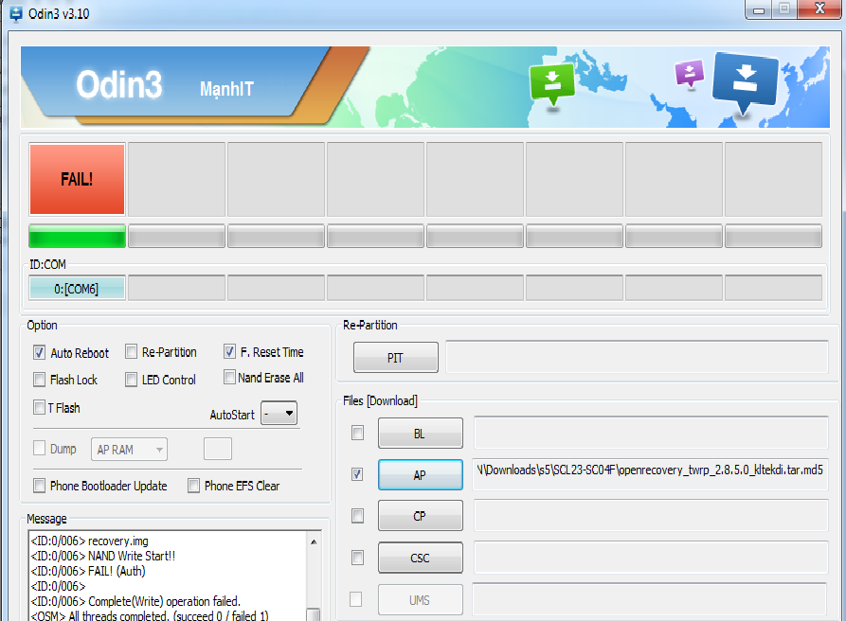The image size is (846, 621).
Task: Tick the checkbox beside the CSC button
Action: click(357, 558)
